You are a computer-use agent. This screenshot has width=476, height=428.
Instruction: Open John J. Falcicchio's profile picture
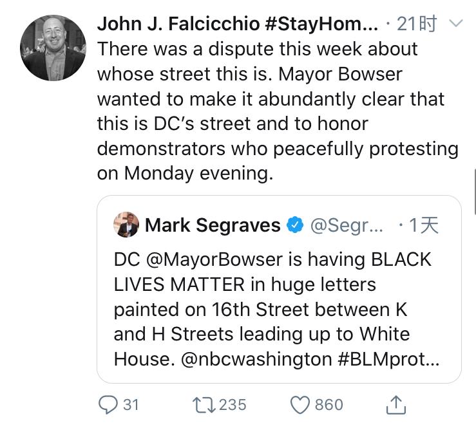pos(53,48)
